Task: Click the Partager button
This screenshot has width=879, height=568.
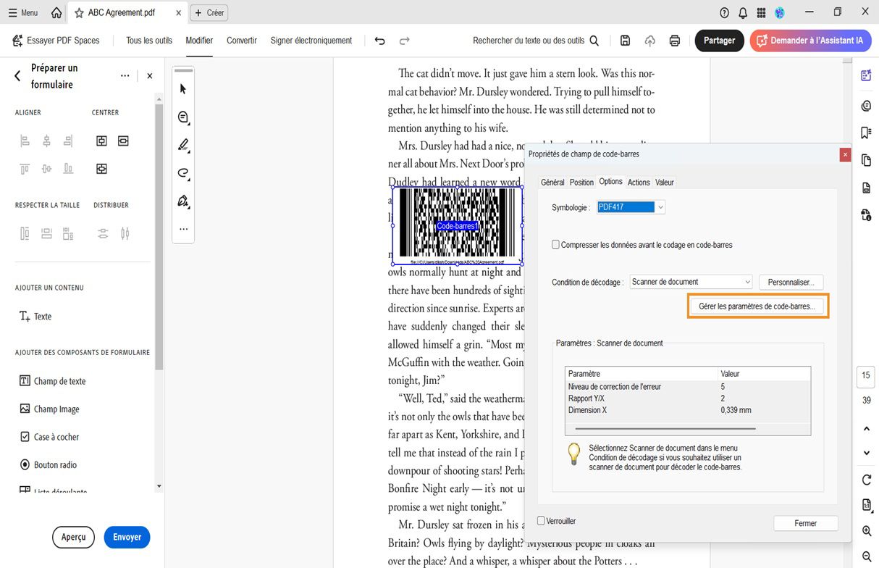Action: pyautogui.click(x=719, y=41)
